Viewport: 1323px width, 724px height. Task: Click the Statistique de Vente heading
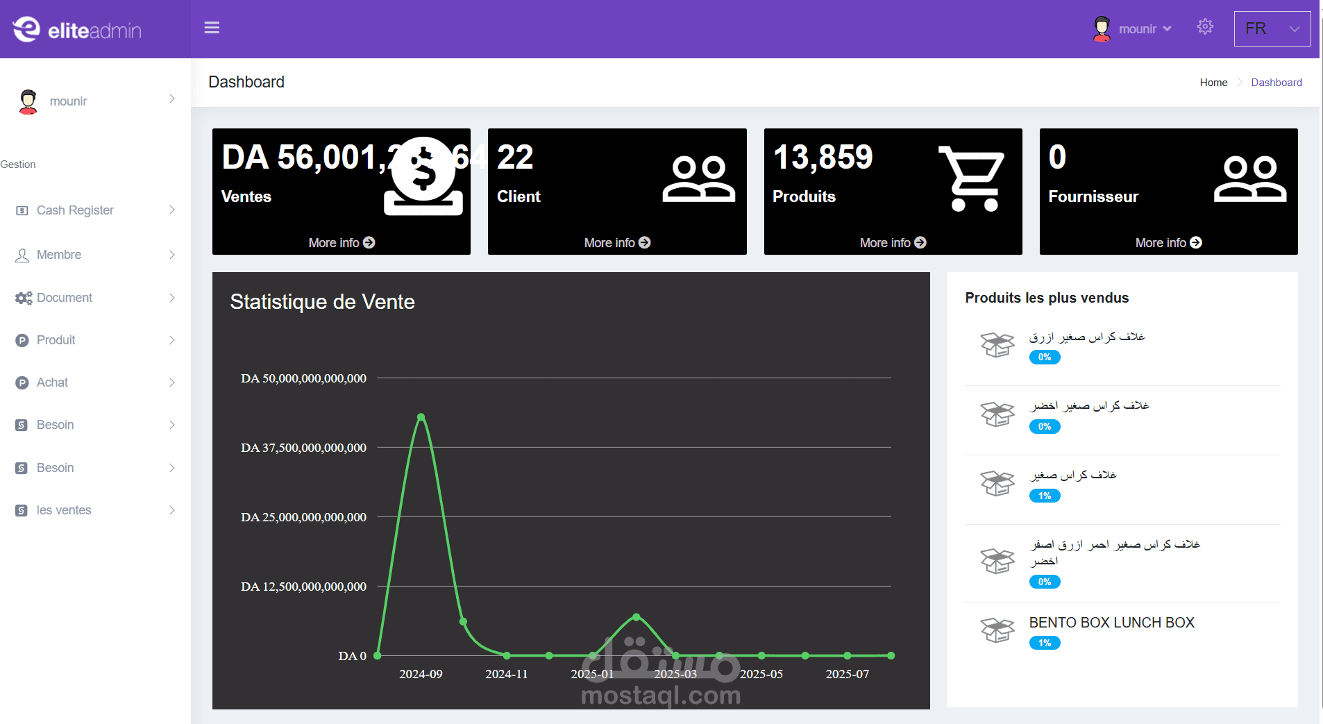coord(322,302)
